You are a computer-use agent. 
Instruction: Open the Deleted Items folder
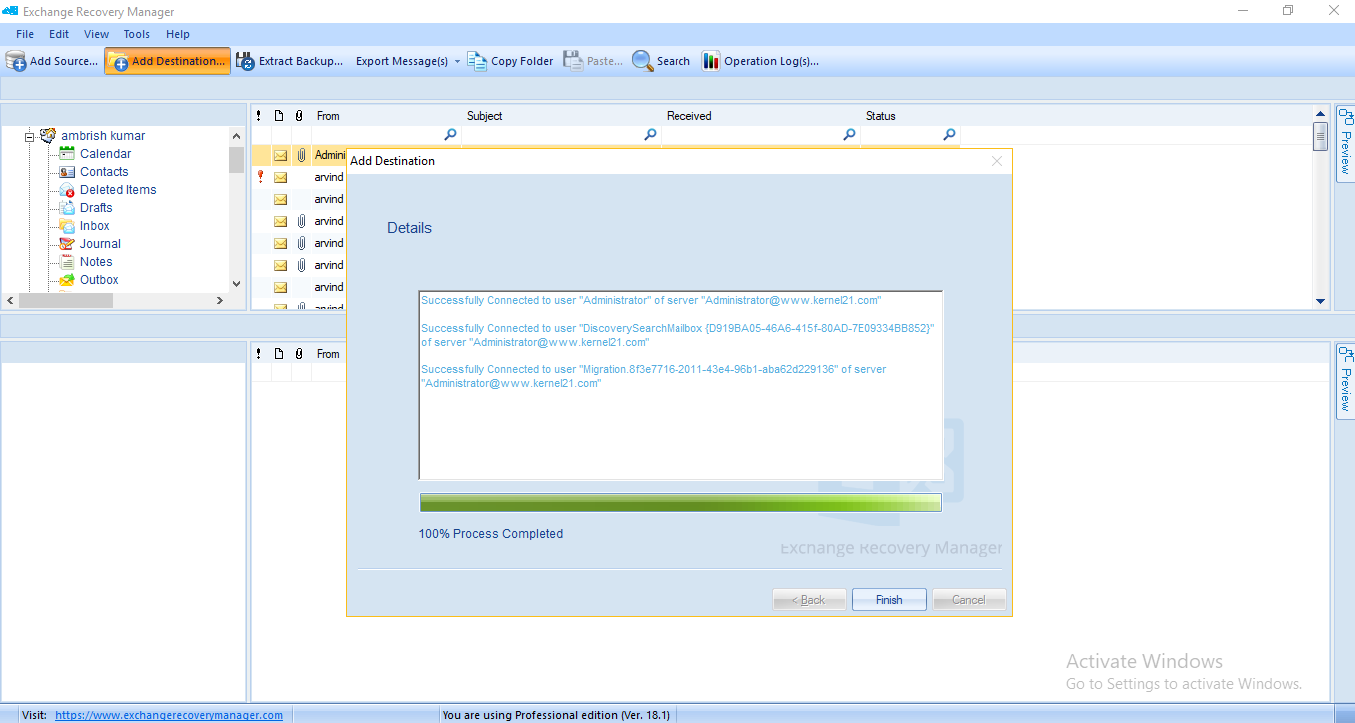click(117, 190)
